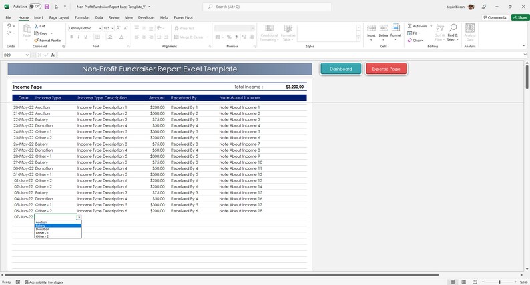
Task: Open the Formulas tab
Action: [82, 17]
